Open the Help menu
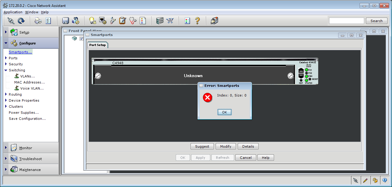 pyautogui.click(x=45, y=12)
